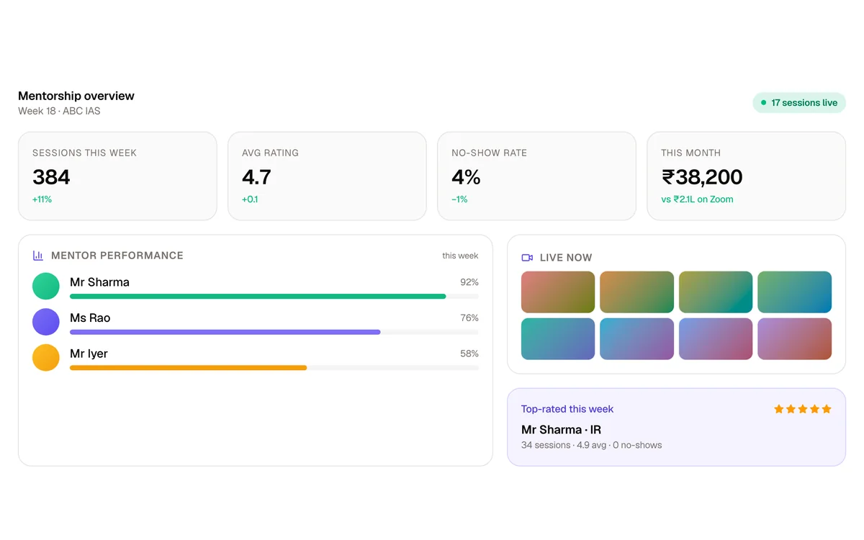Click the bar chart icon beside Mentor Performance
The width and height of the screenshot is (864, 540).
[x=38, y=256]
